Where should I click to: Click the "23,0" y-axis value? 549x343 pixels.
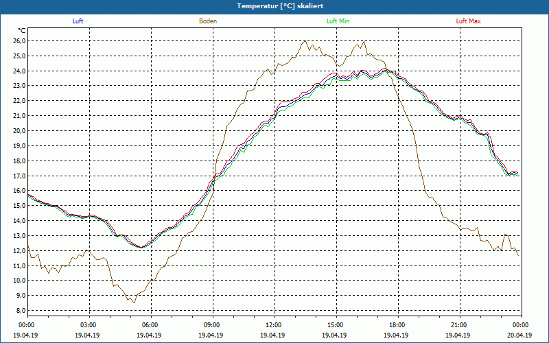click(20, 86)
